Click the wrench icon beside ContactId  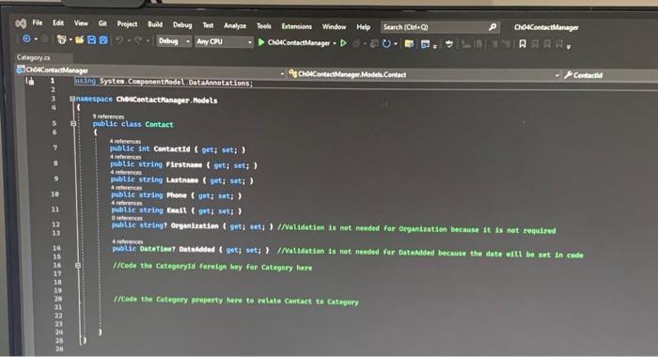(568, 74)
